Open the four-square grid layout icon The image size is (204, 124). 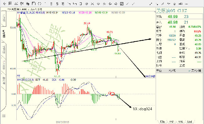[122, 4]
